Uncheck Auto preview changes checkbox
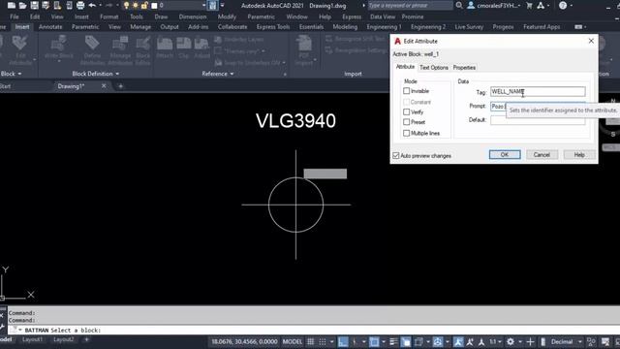Viewport: 620px width, 349px height. 396,155
